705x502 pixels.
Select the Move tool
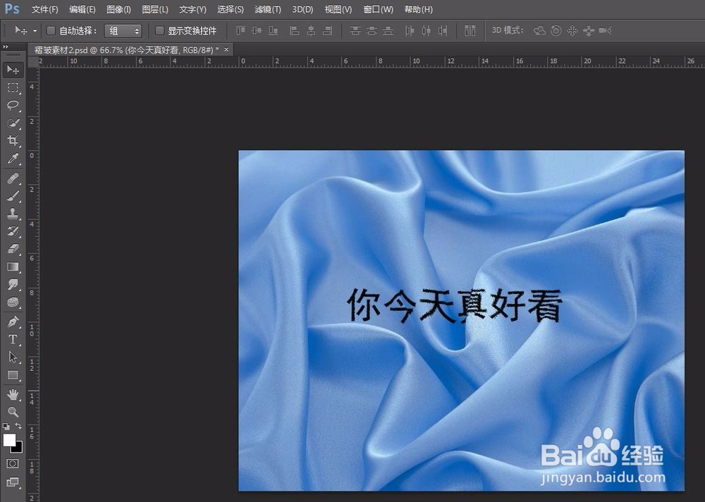click(x=13, y=69)
